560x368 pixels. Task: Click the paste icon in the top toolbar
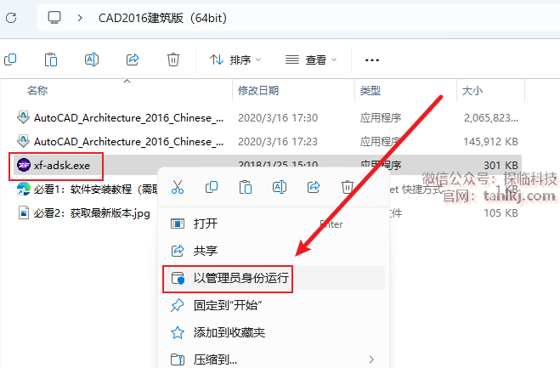51,59
